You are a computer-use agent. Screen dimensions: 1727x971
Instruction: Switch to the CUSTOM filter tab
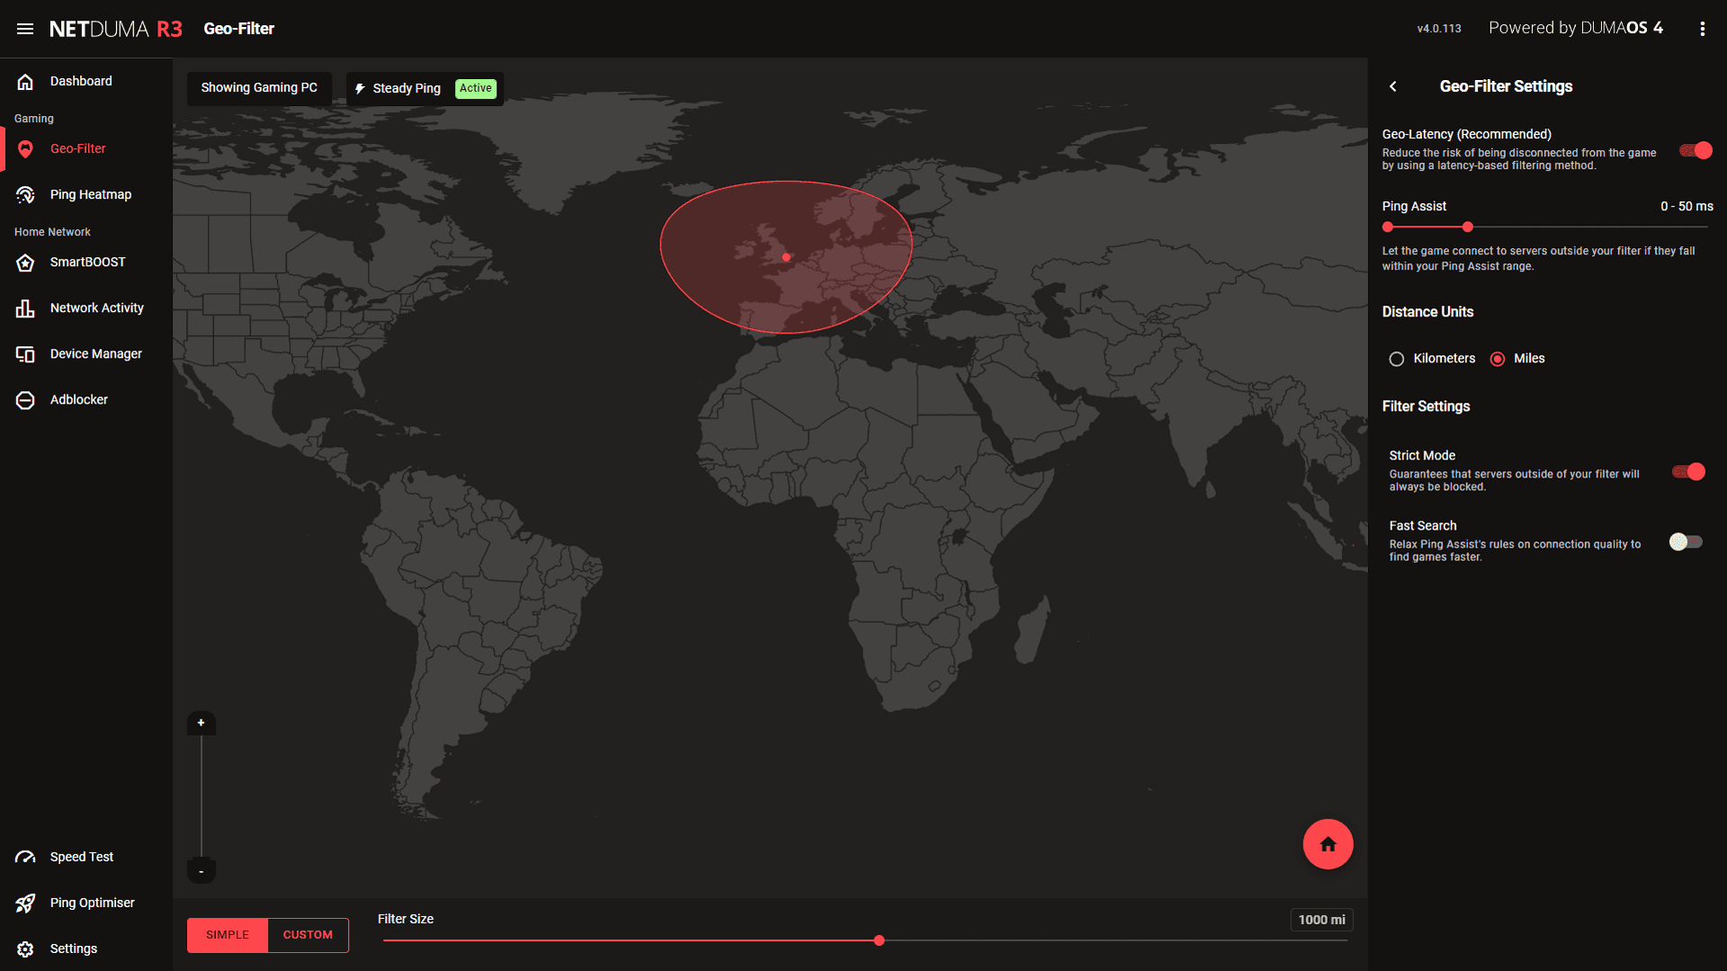click(x=307, y=935)
